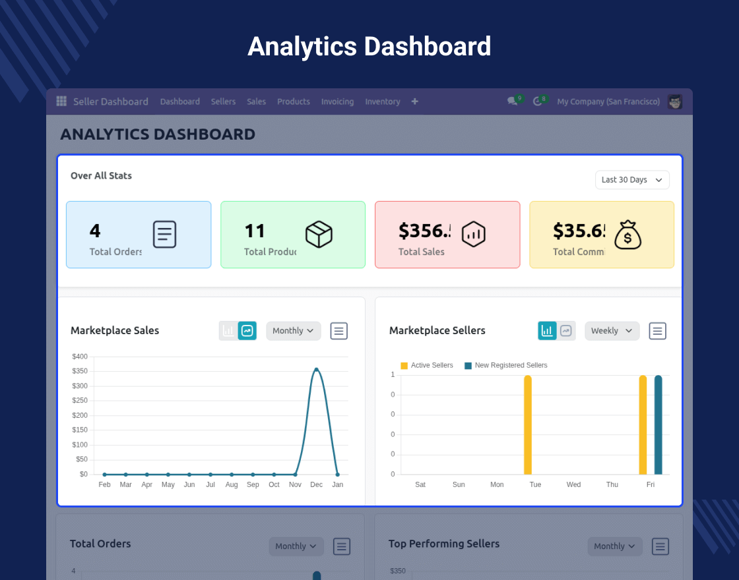Open Marketplace Sales Monthly dropdown

click(293, 331)
